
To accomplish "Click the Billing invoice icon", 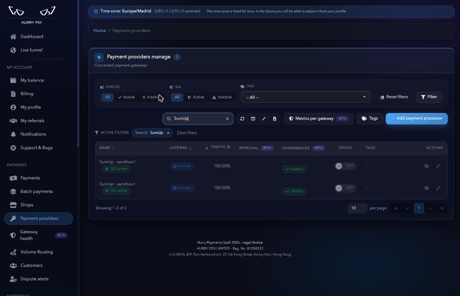I will click(x=13, y=94).
